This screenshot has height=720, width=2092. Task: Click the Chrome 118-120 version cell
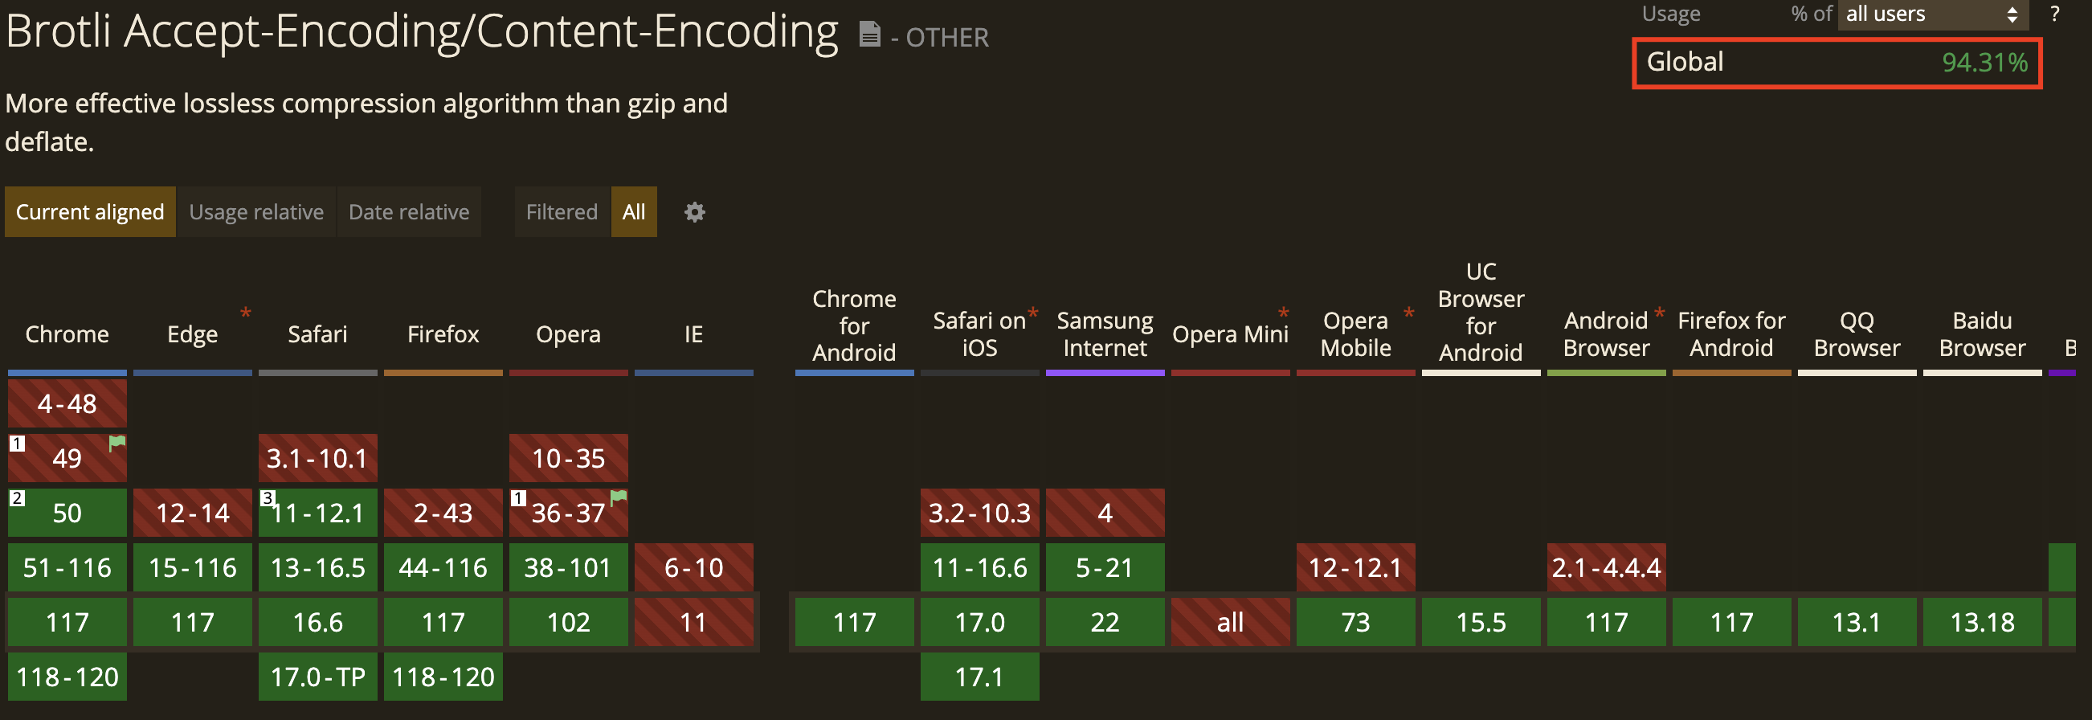tap(67, 676)
